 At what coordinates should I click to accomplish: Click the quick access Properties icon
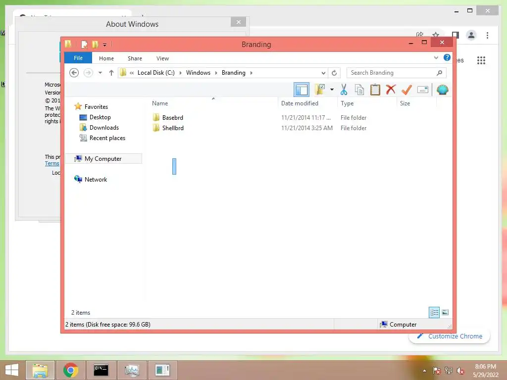84,44
